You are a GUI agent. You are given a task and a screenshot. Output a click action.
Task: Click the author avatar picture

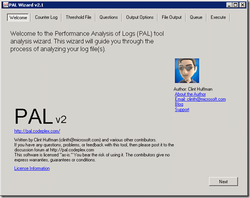pos(187,70)
